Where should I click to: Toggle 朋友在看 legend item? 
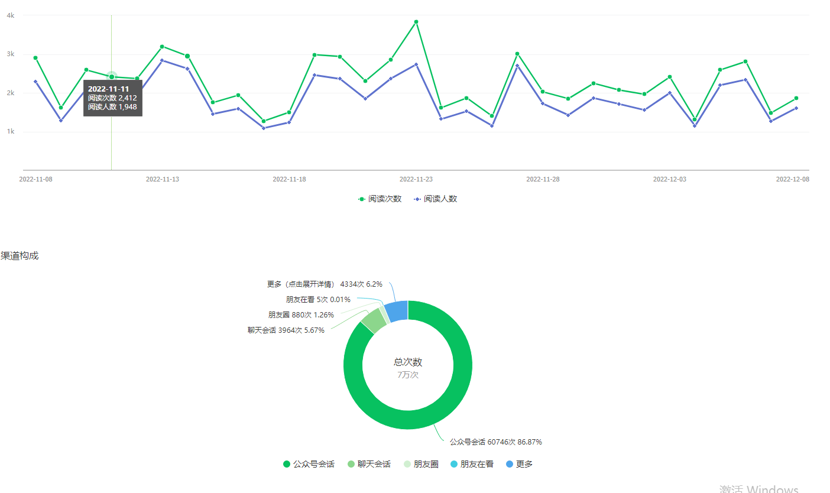[x=472, y=464]
